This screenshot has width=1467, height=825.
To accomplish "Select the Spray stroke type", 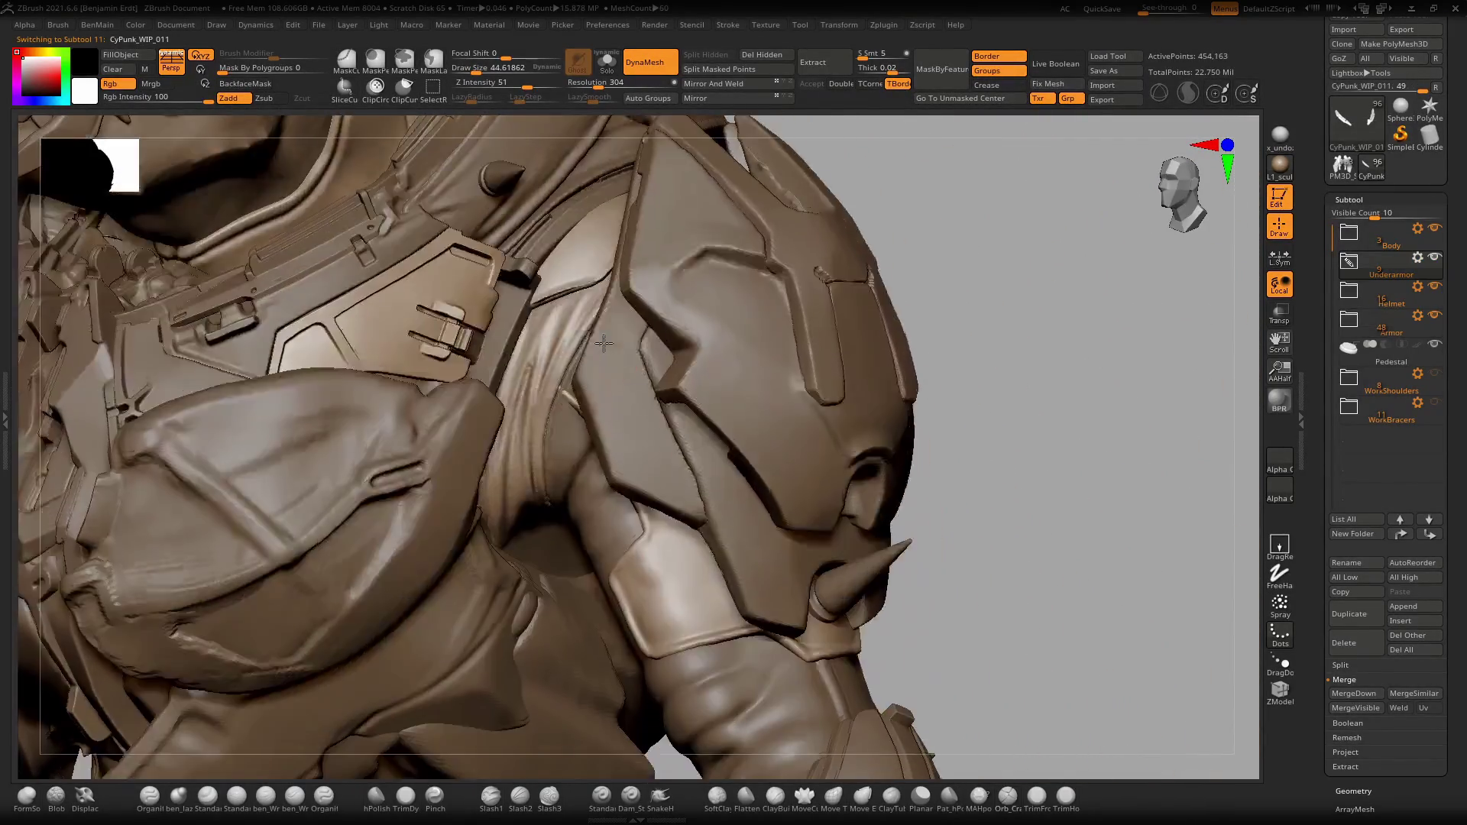I will point(1280,607).
